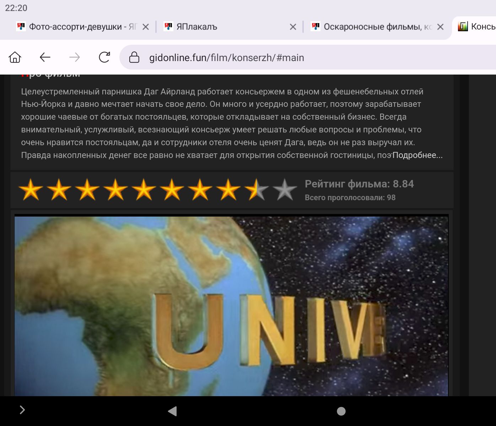Open the Оскароносные фильмы tab
This screenshot has width=496, height=426.
coord(372,27)
